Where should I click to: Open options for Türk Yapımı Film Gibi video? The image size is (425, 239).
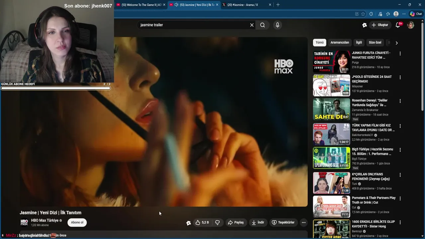(400, 126)
